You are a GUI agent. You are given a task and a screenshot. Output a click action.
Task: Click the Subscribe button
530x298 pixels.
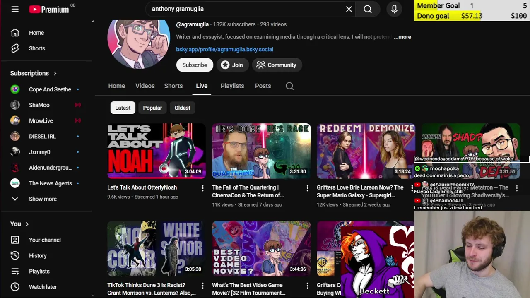(195, 65)
